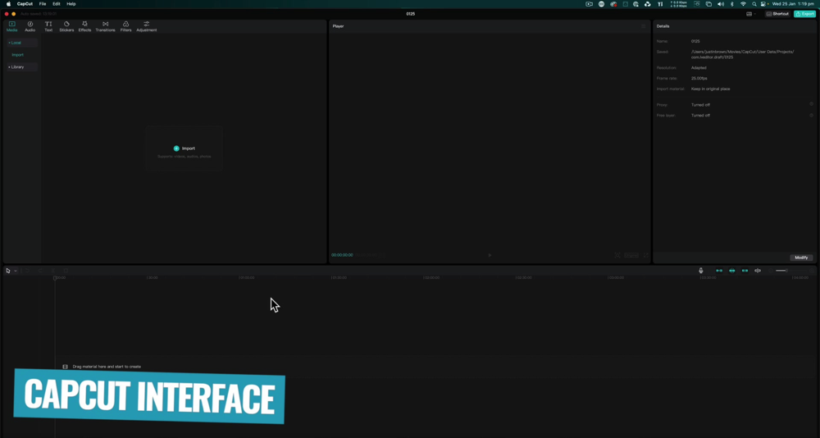Open the Filters tab
The image size is (820, 438).
pos(125,26)
